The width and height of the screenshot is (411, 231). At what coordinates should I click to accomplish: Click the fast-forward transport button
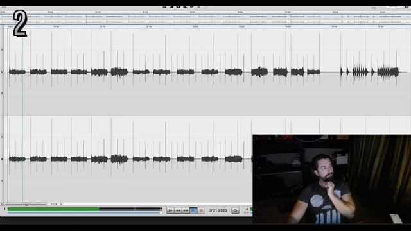(x=186, y=210)
